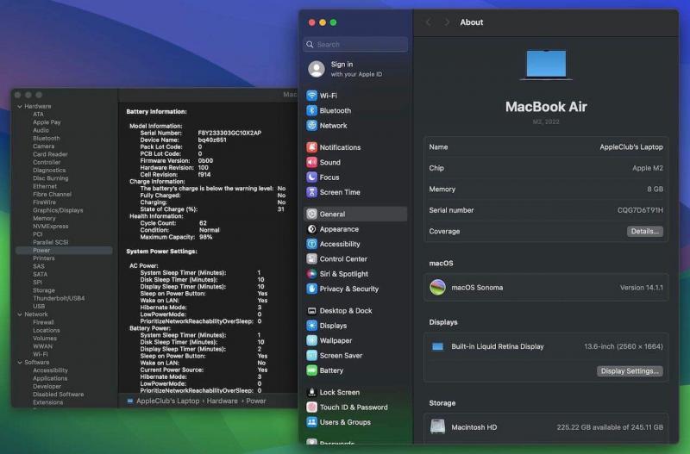Viewport: 690px width, 454px height.
Task: Select USB in System Information sidebar
Action: click(x=39, y=307)
